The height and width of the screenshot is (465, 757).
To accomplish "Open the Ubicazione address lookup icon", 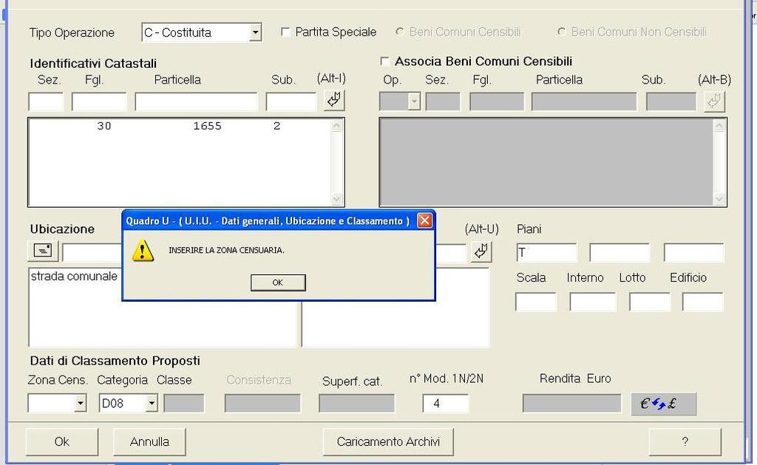I will pos(43,252).
